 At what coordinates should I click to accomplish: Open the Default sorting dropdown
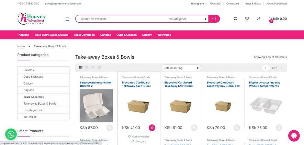[x=181, y=68]
